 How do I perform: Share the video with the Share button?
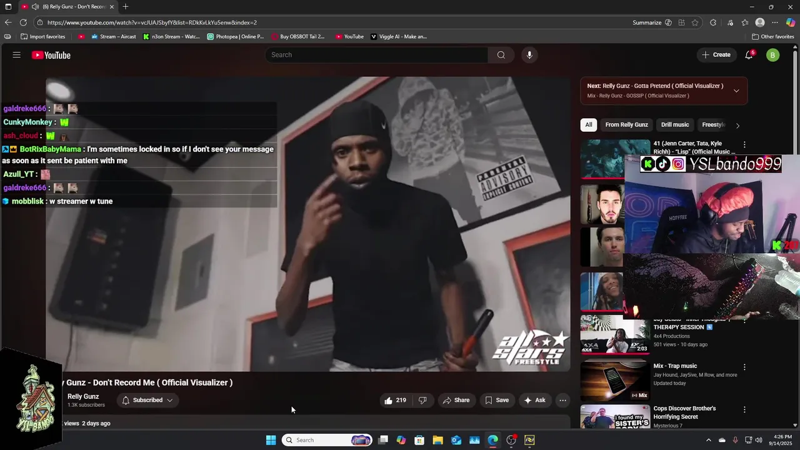pos(456,400)
